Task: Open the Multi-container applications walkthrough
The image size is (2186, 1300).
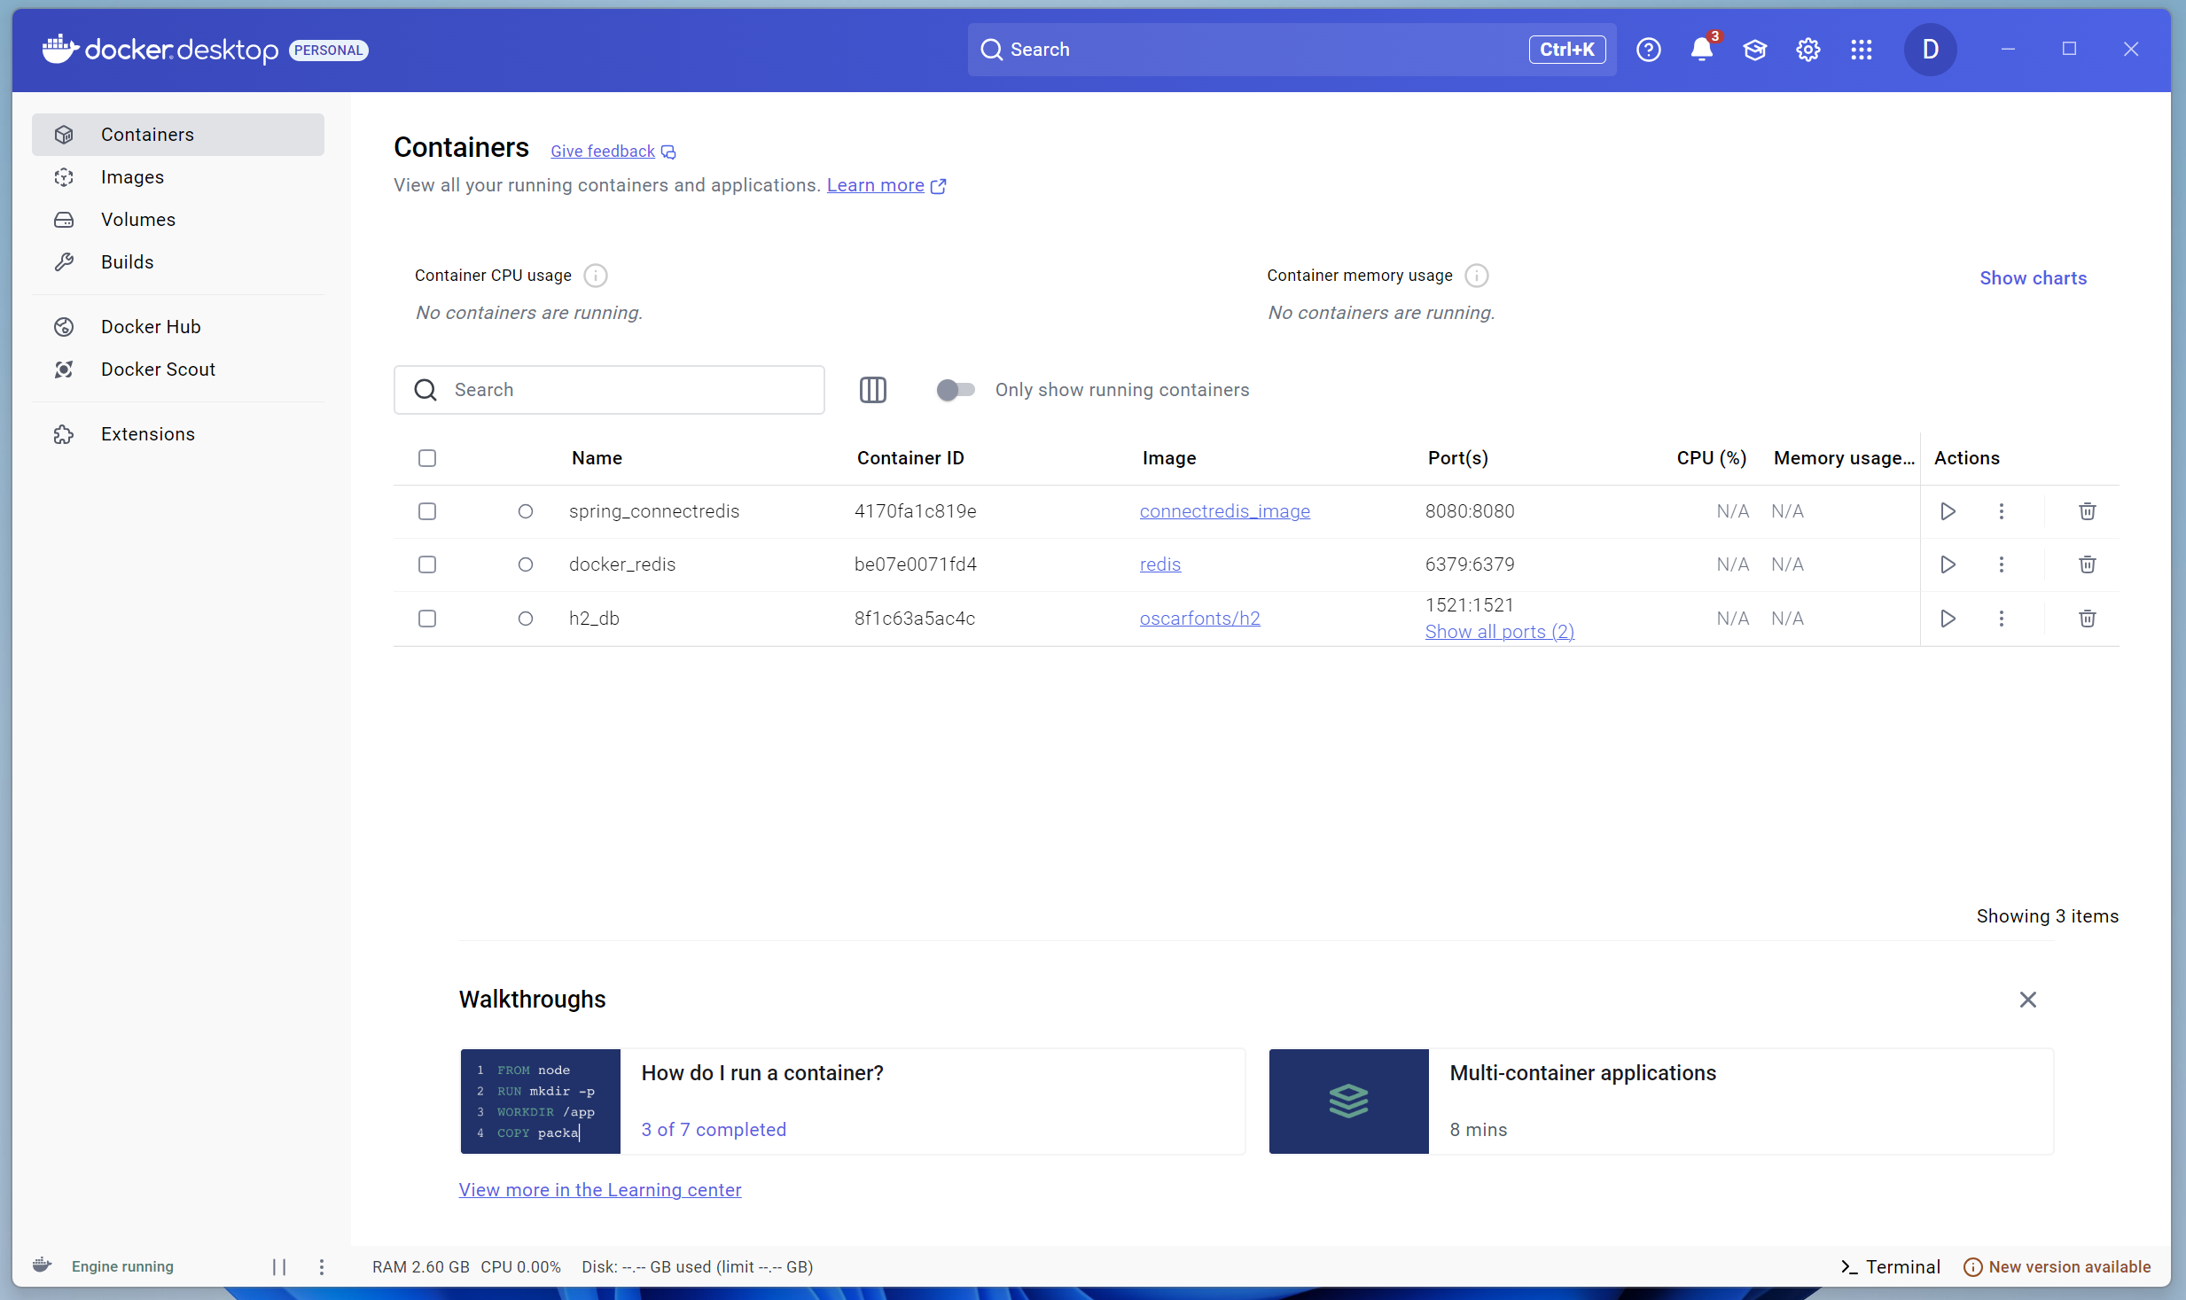Action: tap(1660, 1101)
